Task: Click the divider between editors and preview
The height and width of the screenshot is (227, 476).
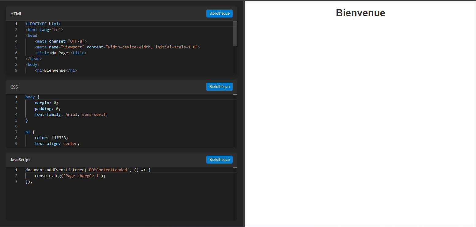Action: 244,113
